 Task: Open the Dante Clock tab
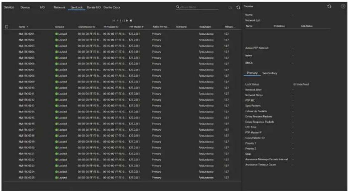(x=112, y=7)
